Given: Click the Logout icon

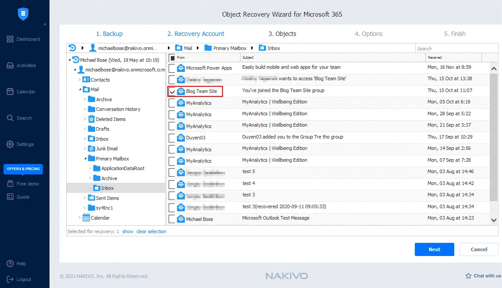Looking at the screenshot, I should 10,279.
